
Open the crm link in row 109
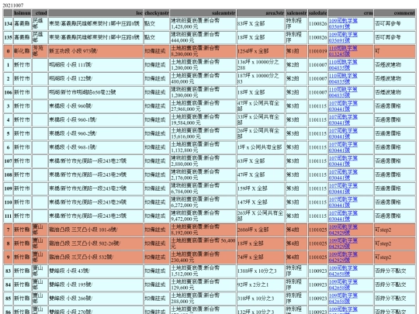343,188
